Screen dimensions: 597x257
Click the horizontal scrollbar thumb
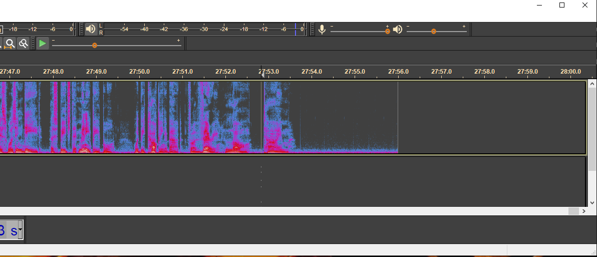point(573,211)
